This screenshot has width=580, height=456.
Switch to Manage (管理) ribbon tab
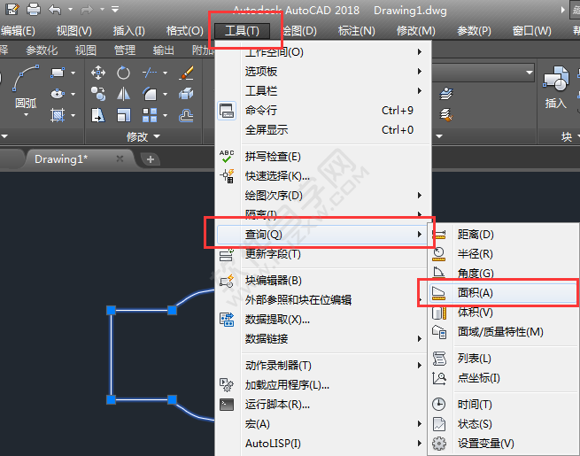pyautogui.click(x=125, y=50)
